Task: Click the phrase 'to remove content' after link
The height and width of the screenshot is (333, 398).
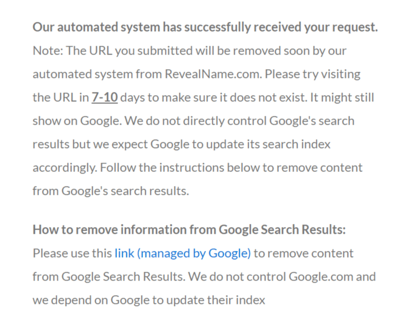Action: pos(304,253)
